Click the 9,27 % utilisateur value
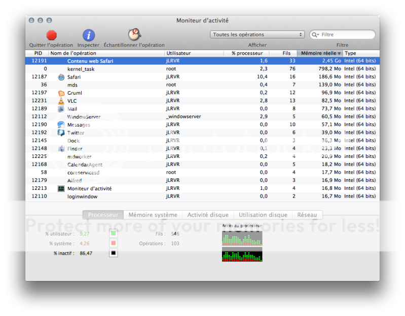Viewport: 405px width, 316px height. pos(85,234)
